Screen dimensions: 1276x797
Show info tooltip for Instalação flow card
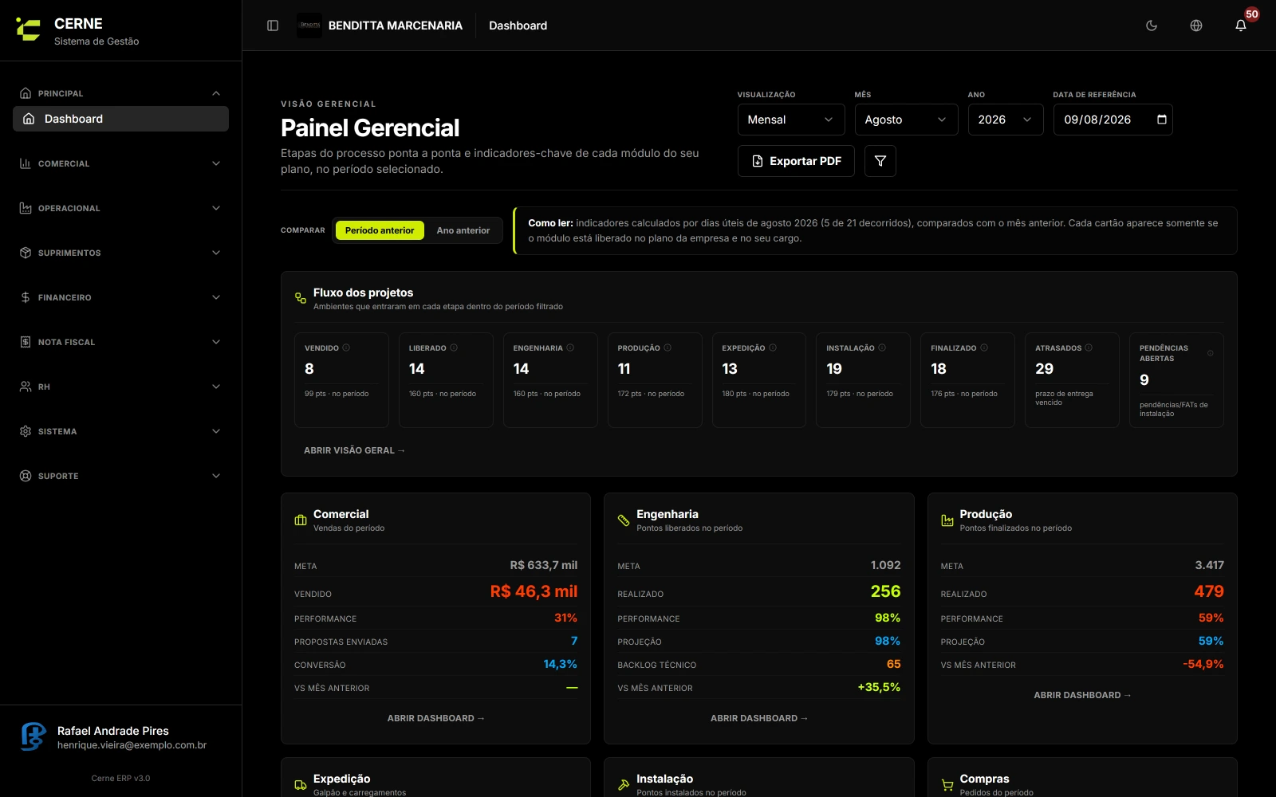[882, 347]
